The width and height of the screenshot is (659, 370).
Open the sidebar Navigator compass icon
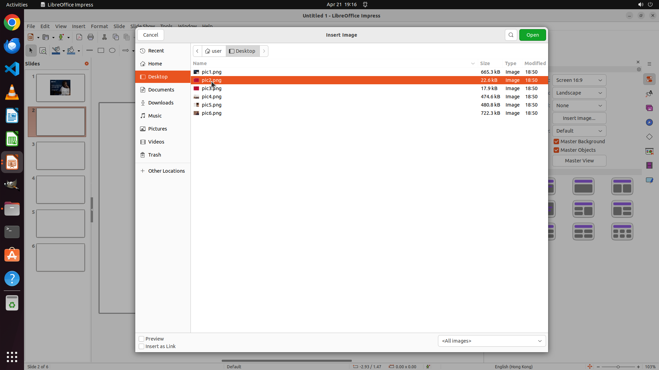click(649, 122)
